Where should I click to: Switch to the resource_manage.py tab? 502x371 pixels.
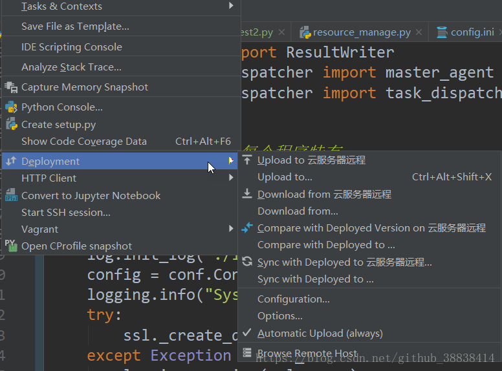(360, 32)
